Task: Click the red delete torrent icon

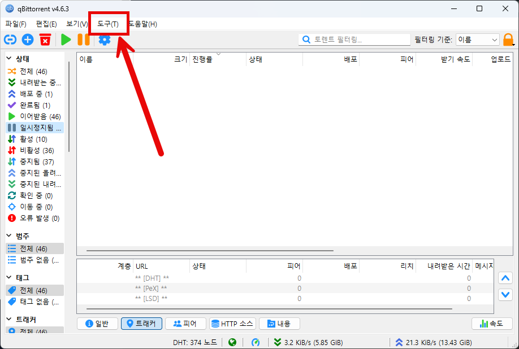Action: (x=45, y=40)
